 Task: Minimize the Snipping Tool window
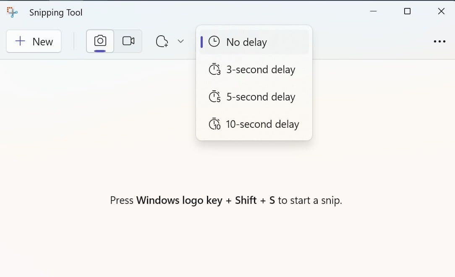(373, 12)
